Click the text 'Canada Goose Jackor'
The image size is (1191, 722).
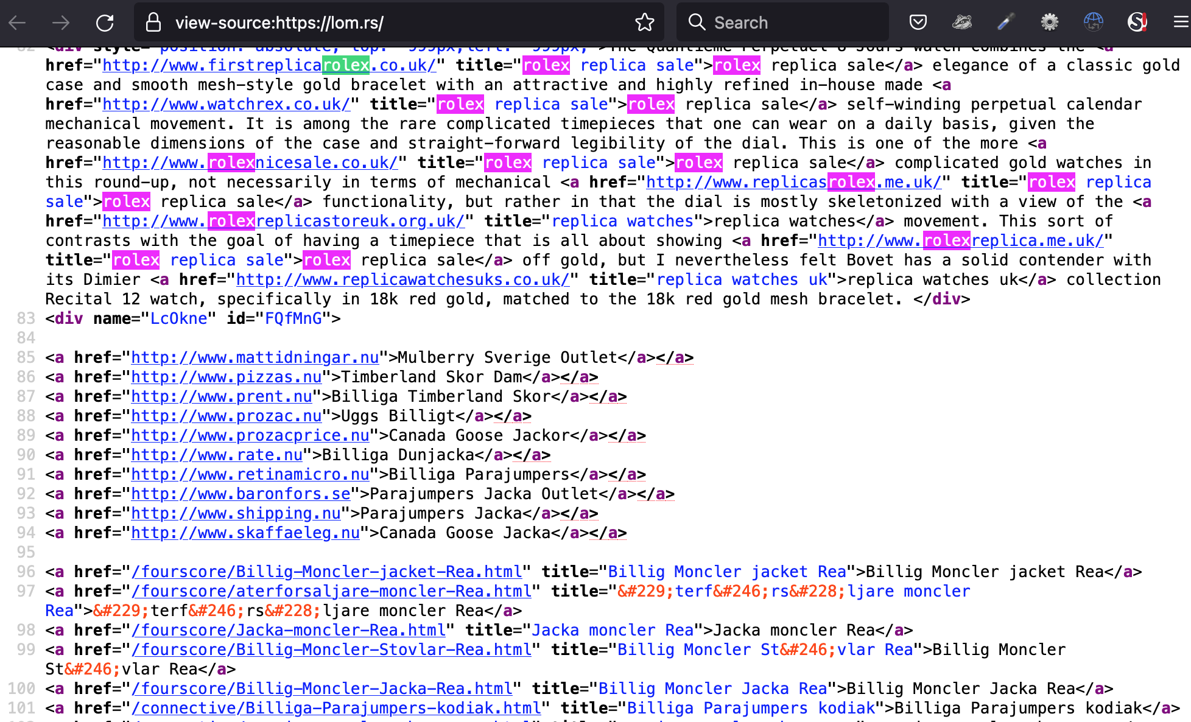click(x=479, y=435)
